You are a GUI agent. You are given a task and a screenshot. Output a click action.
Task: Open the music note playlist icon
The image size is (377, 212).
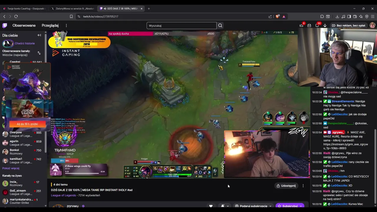[343, 16]
